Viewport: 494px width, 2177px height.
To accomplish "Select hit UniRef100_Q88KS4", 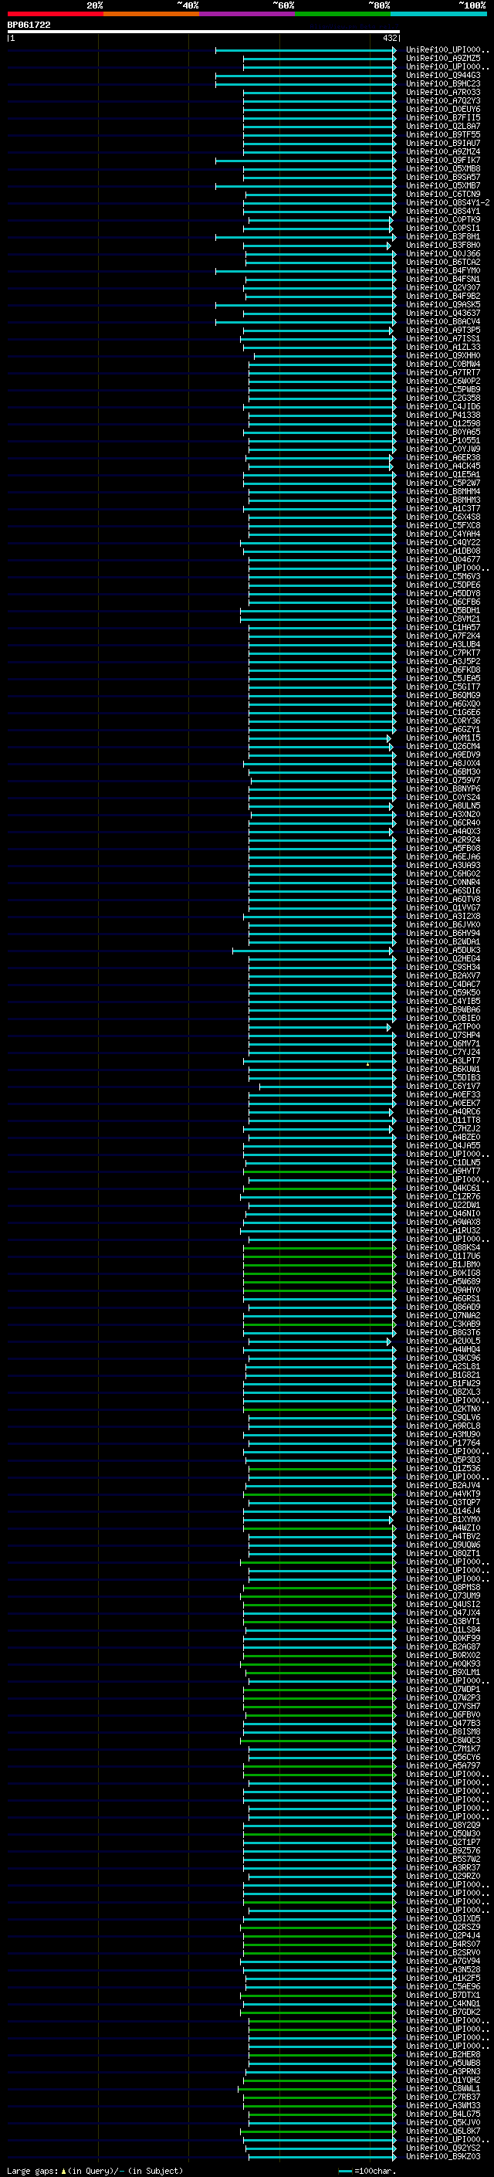I will (442, 1247).
